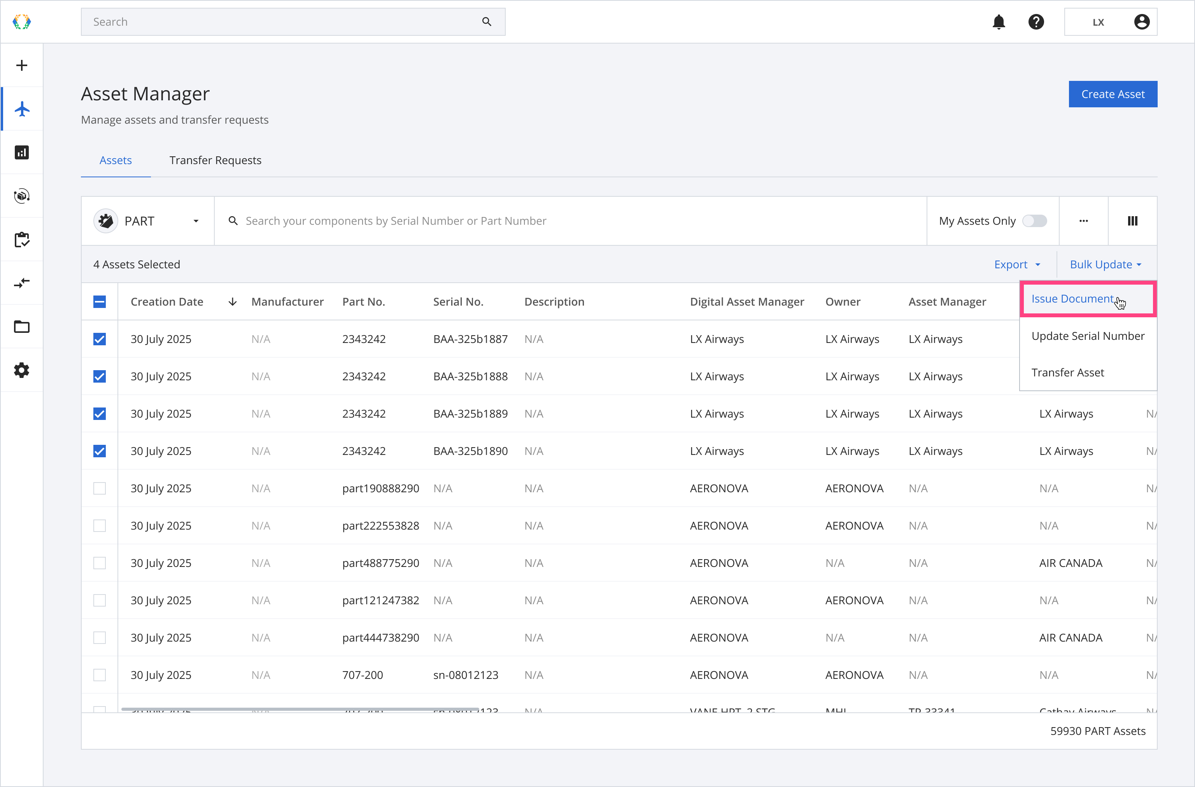Uncheck row with serial BAA-325b1889
This screenshot has width=1195, height=787.
(100, 414)
